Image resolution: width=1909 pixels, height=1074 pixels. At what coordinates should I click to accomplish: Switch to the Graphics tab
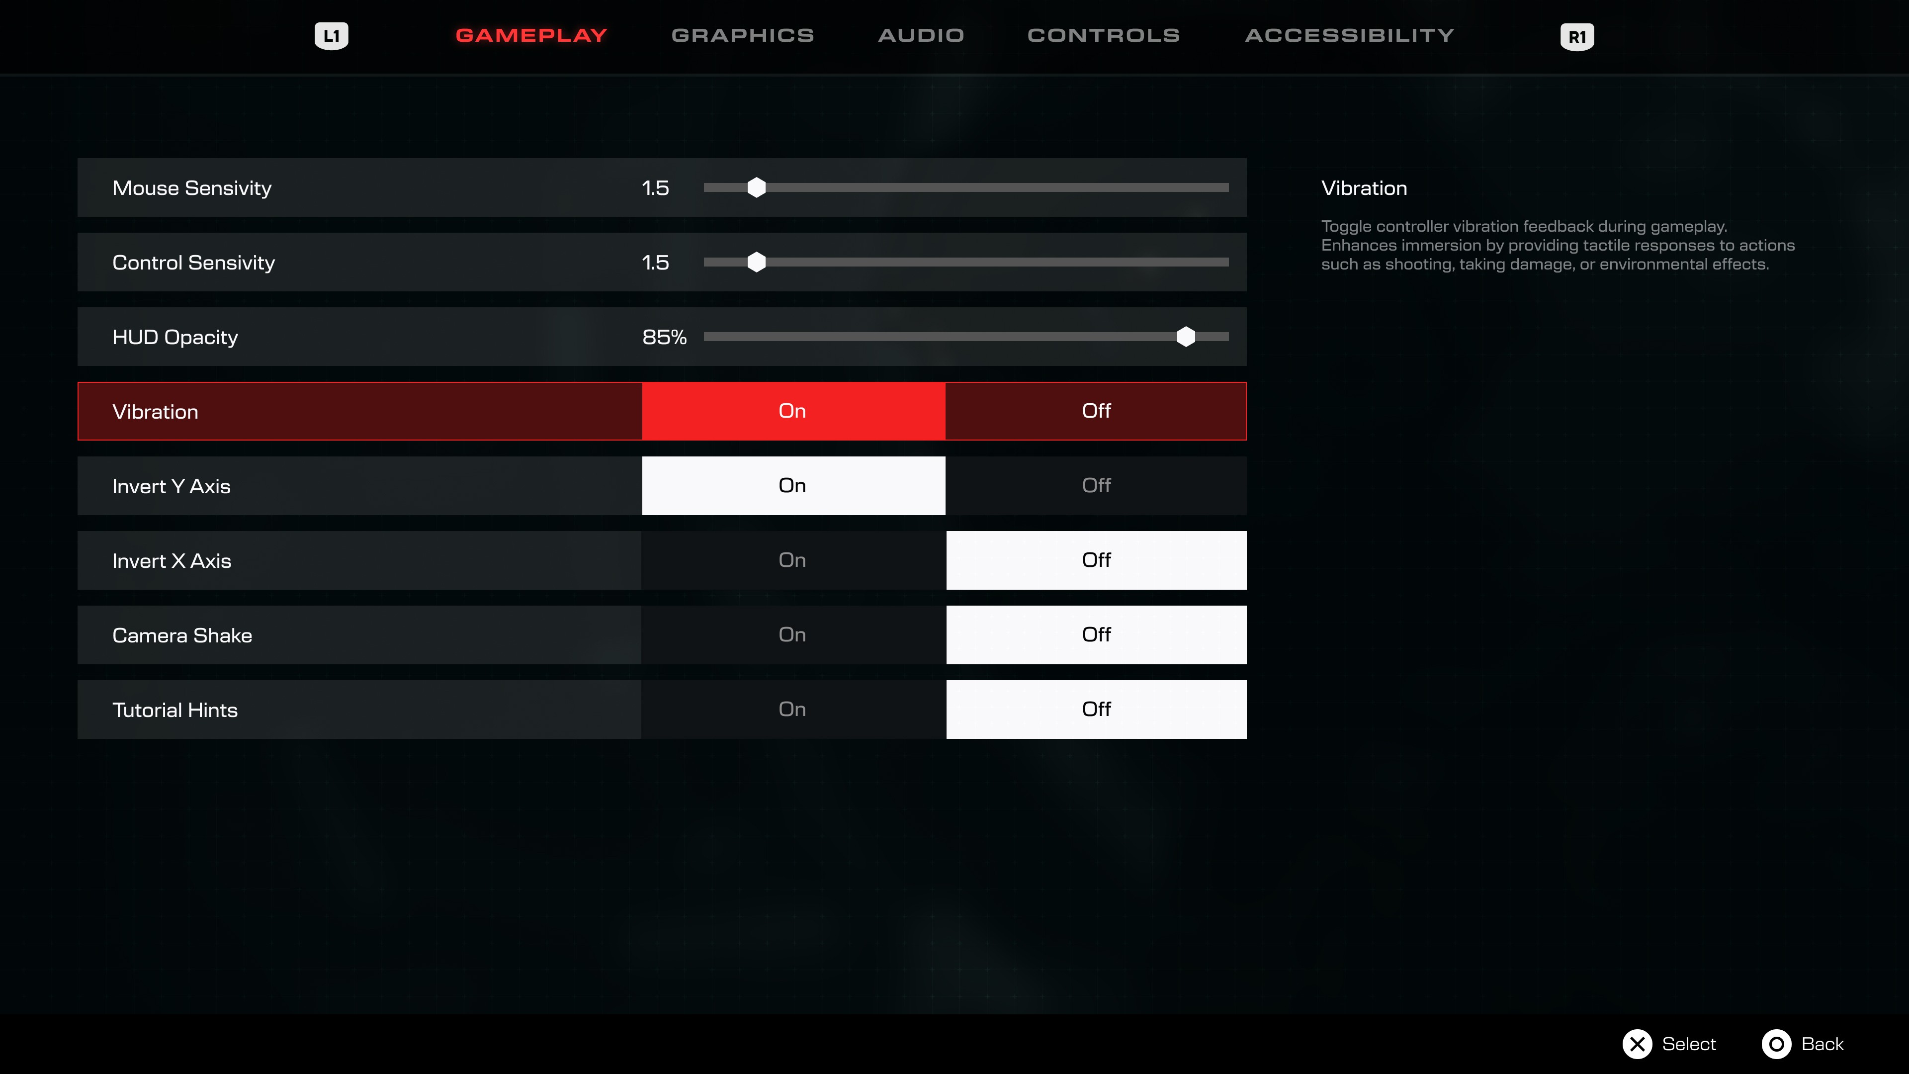pos(743,35)
